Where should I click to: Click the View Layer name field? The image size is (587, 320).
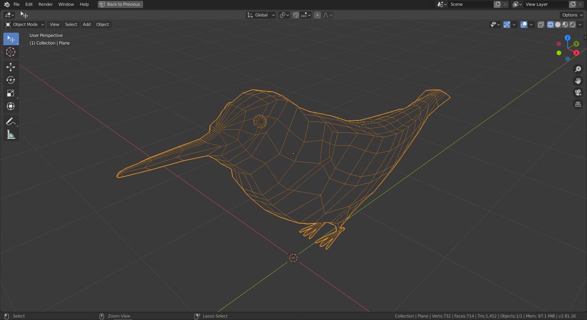click(x=546, y=4)
